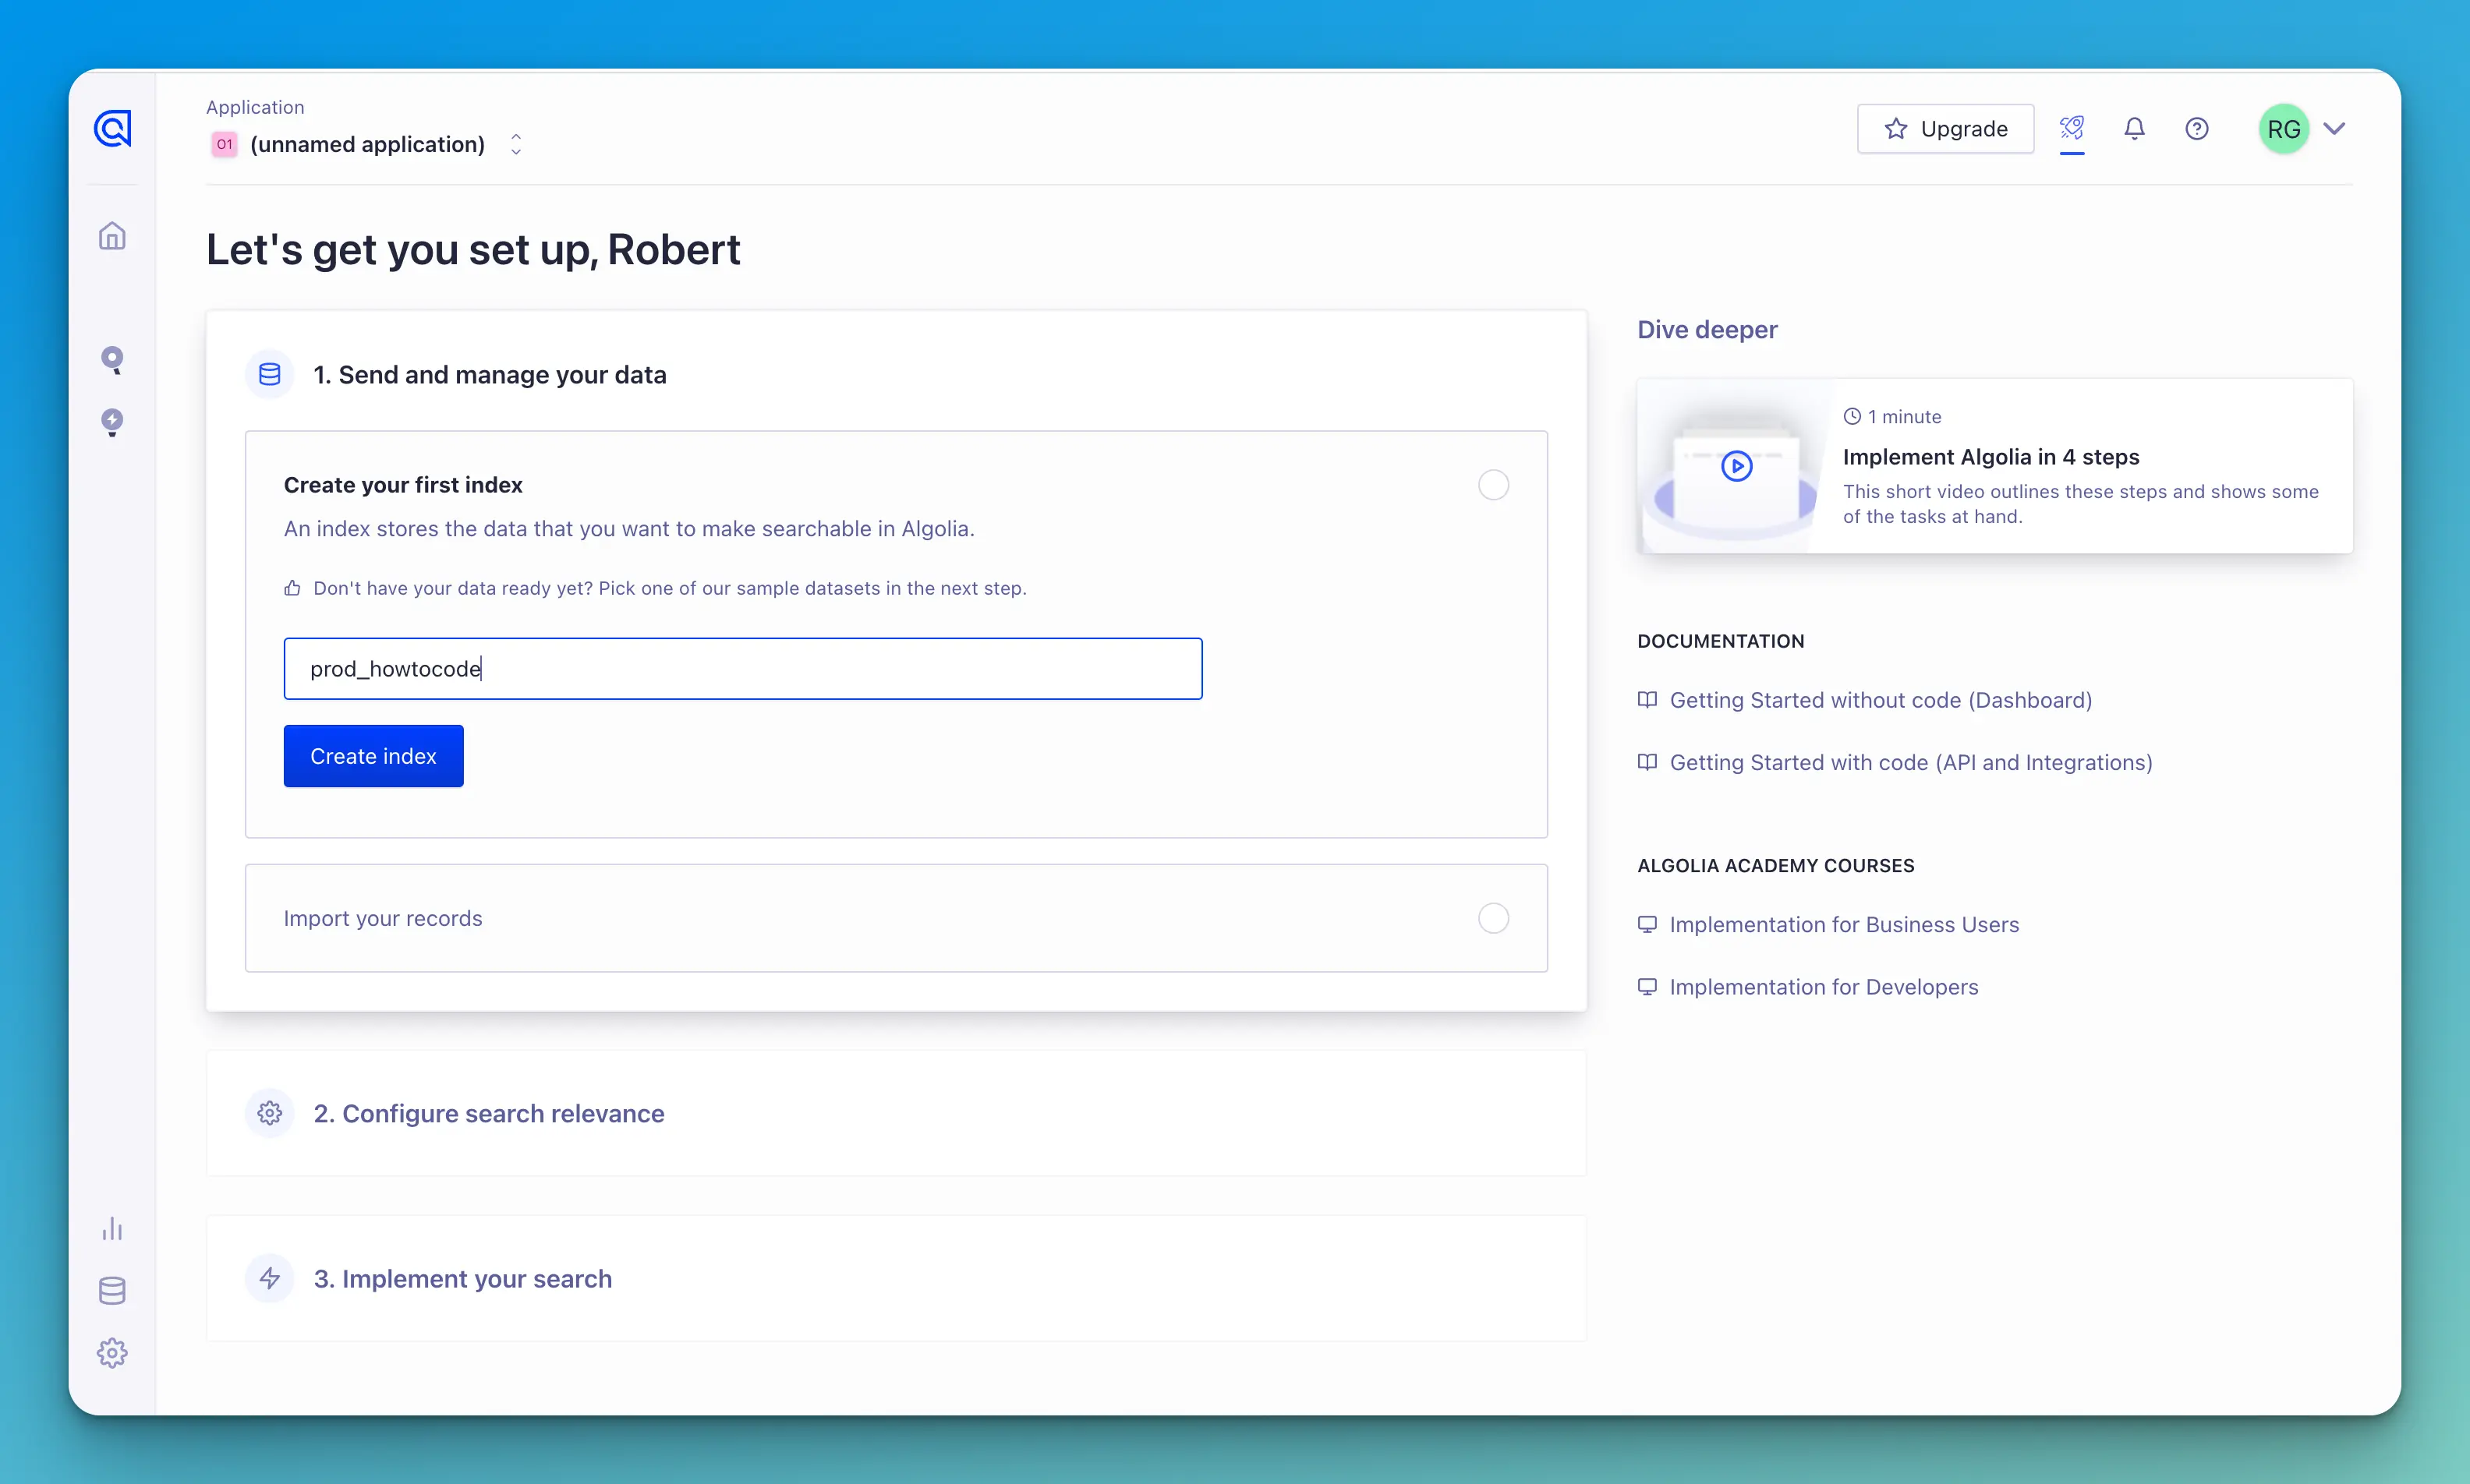Expand step 2 Configure search relevance
This screenshot has height=1484, width=2470.
coord(896,1113)
